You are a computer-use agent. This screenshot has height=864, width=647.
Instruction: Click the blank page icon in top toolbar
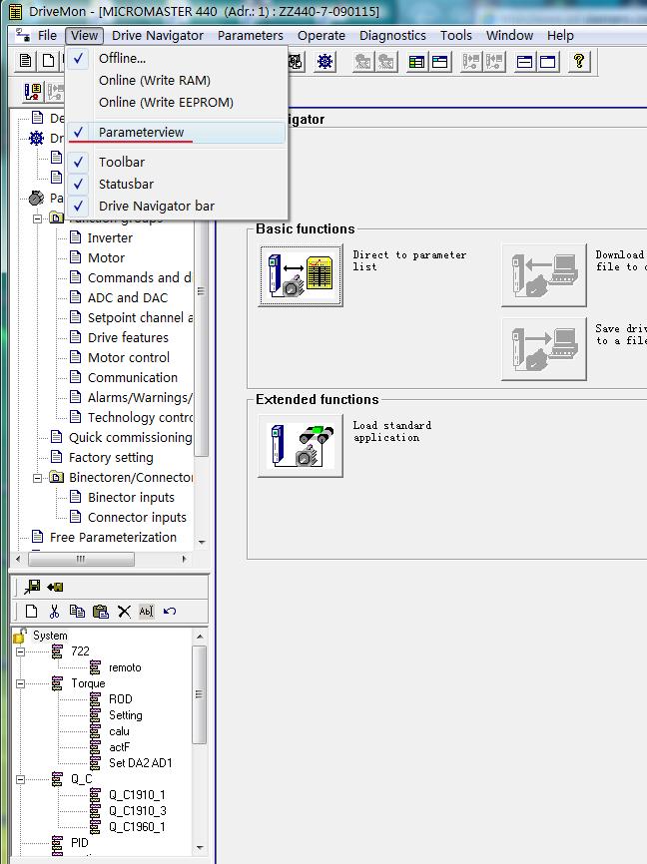49,61
